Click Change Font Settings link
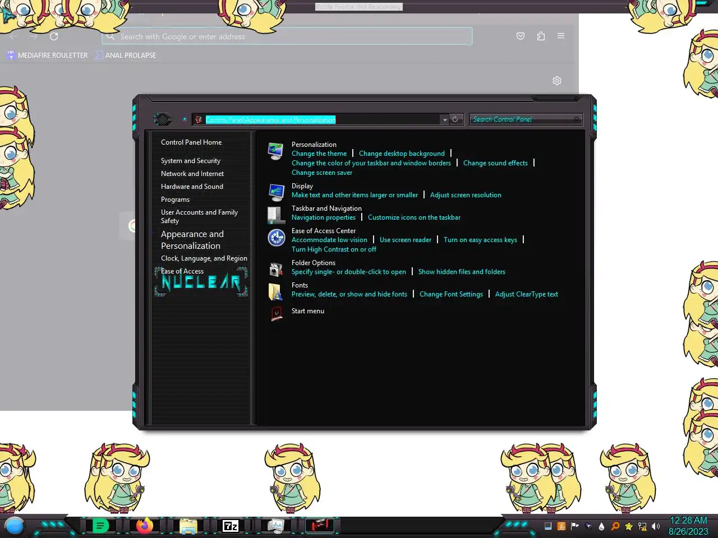The width and height of the screenshot is (718, 538). pyautogui.click(x=451, y=294)
